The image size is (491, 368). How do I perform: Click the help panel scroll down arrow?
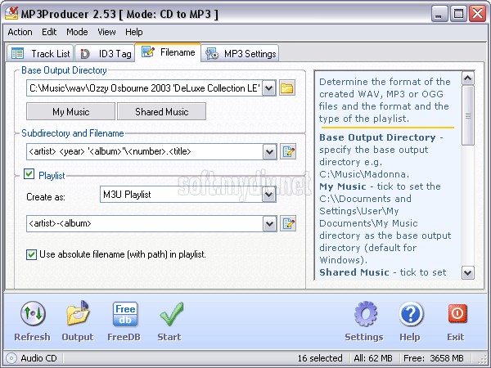(468, 272)
